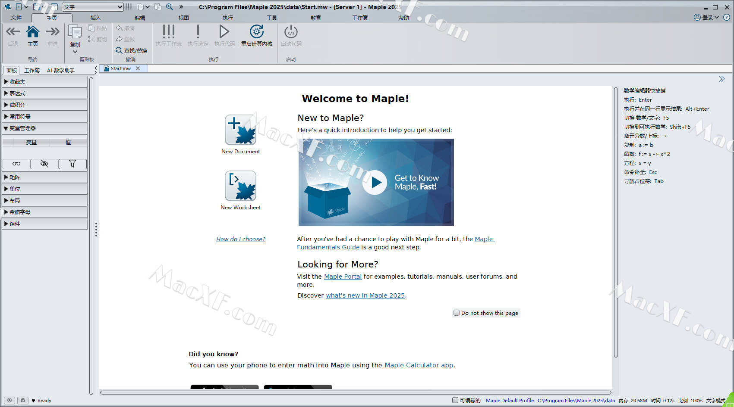Click the Forward (前进) arrow icon

(x=53, y=31)
